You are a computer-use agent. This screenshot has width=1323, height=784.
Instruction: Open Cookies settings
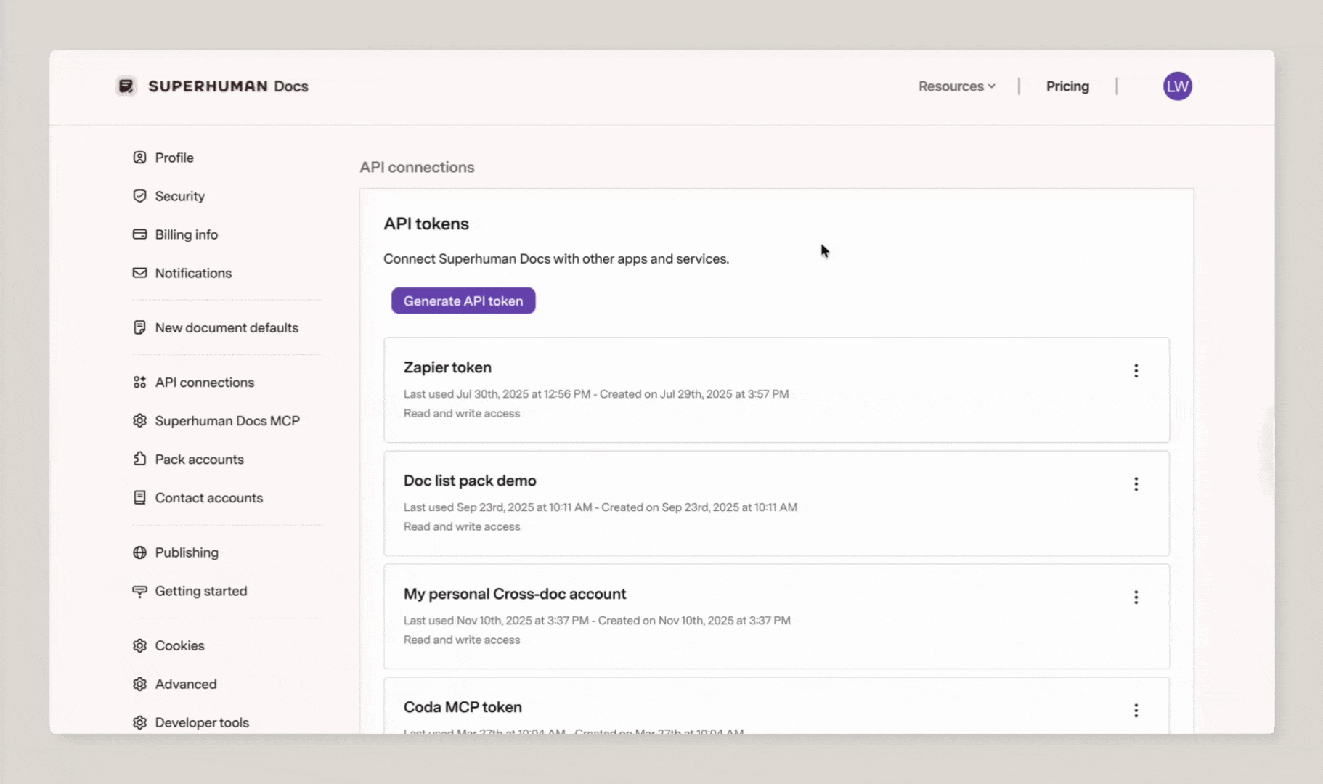click(x=179, y=645)
